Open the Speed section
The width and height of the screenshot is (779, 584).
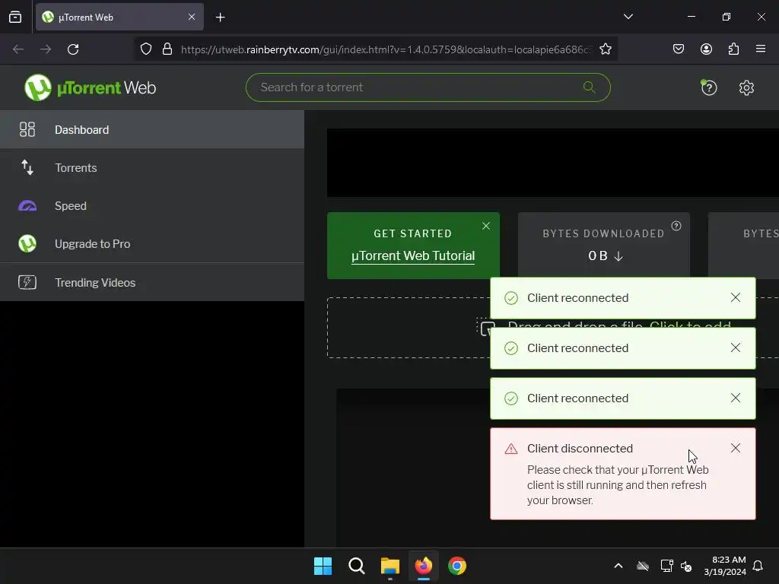pos(152,205)
